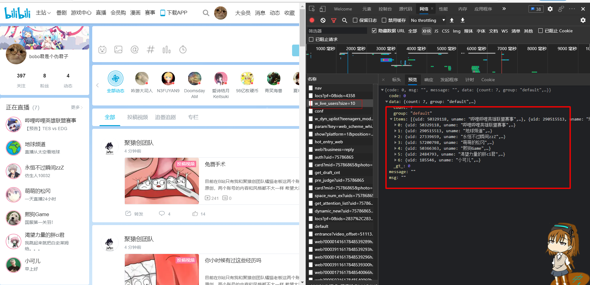Image resolution: width=590 pixels, height=285 pixels.
Task: Click the network timeline at 5000 毫秒
Action: click(446, 49)
